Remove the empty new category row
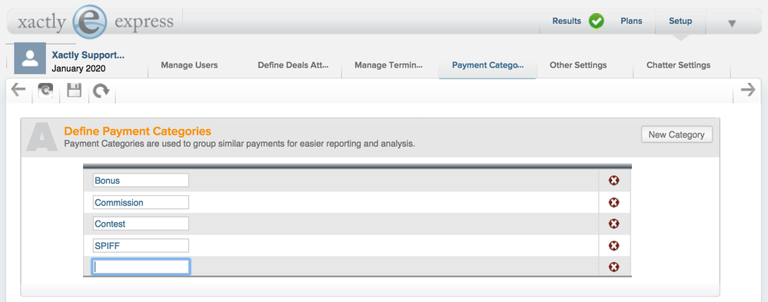The width and height of the screenshot is (768, 302). [613, 267]
